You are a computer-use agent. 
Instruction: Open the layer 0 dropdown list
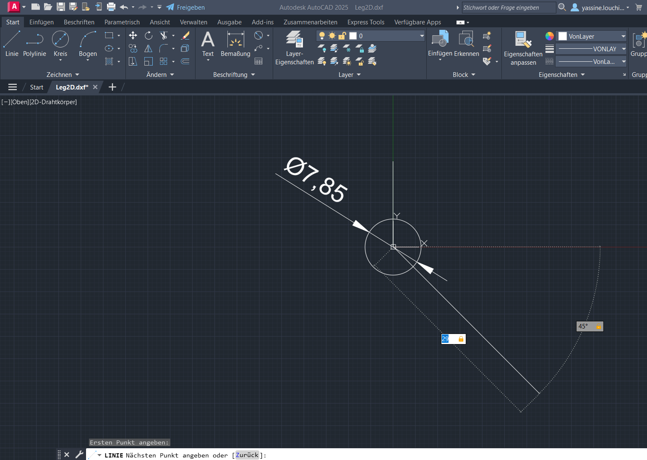coord(422,36)
